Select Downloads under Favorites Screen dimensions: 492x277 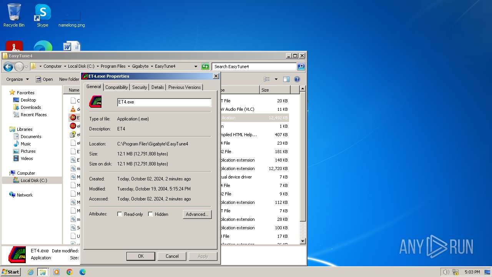click(31, 107)
